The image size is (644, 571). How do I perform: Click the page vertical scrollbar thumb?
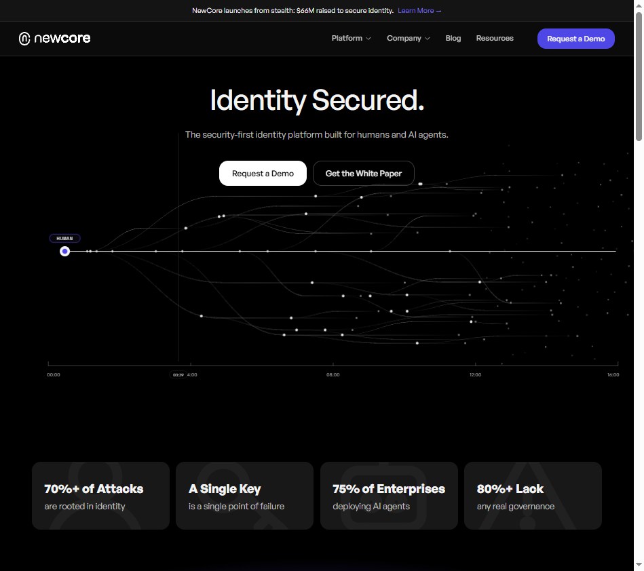[639, 77]
